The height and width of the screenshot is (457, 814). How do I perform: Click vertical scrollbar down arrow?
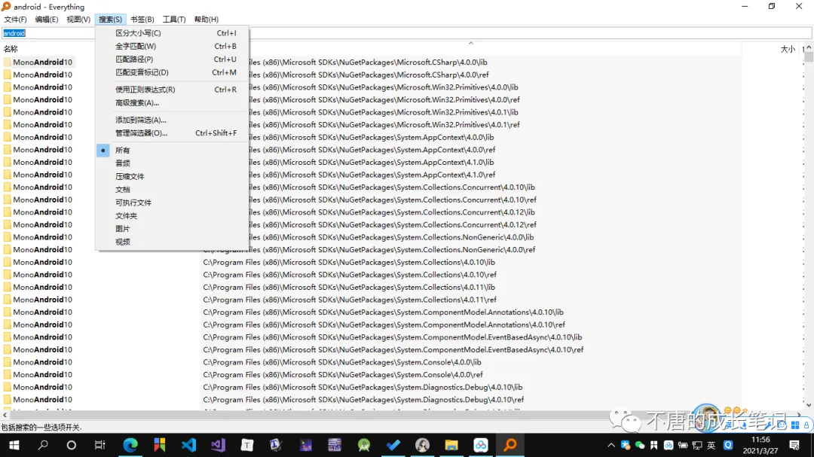[x=809, y=404]
